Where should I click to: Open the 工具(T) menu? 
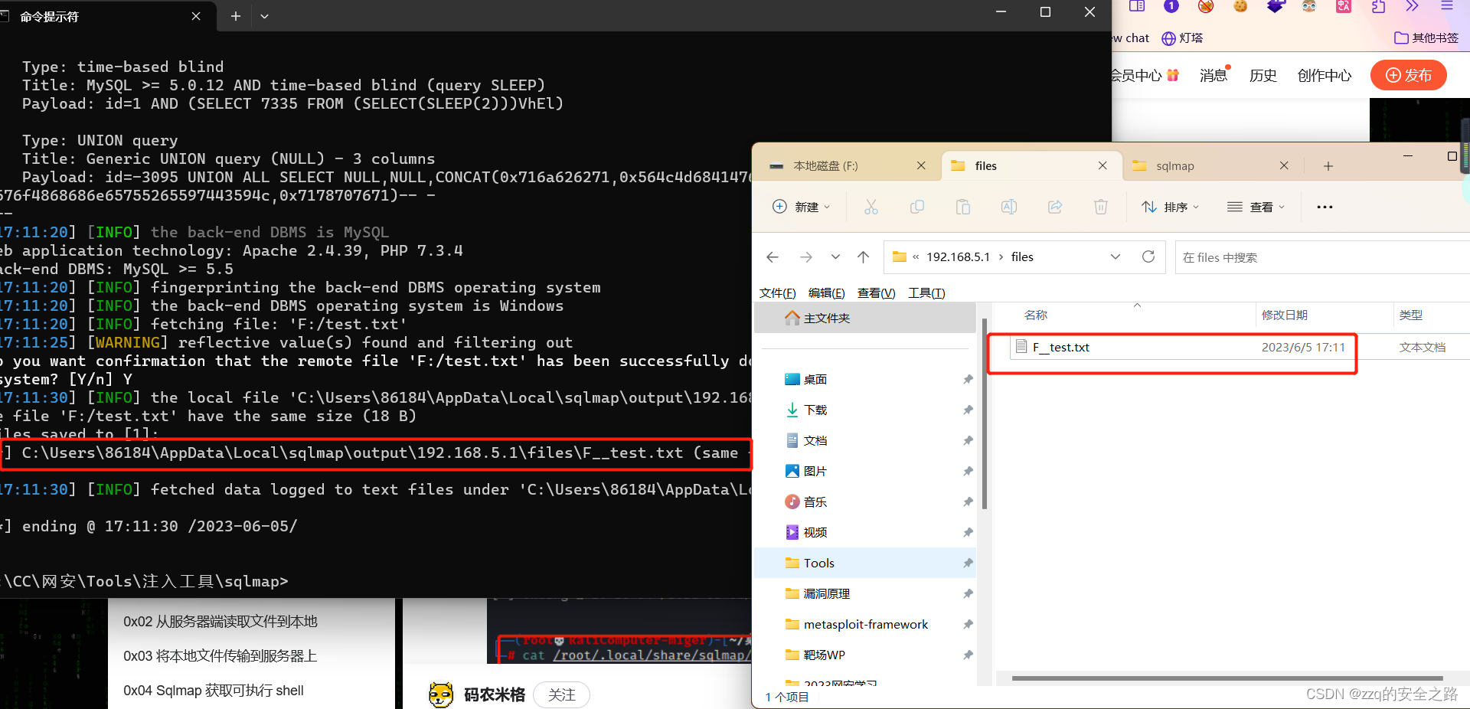click(926, 293)
